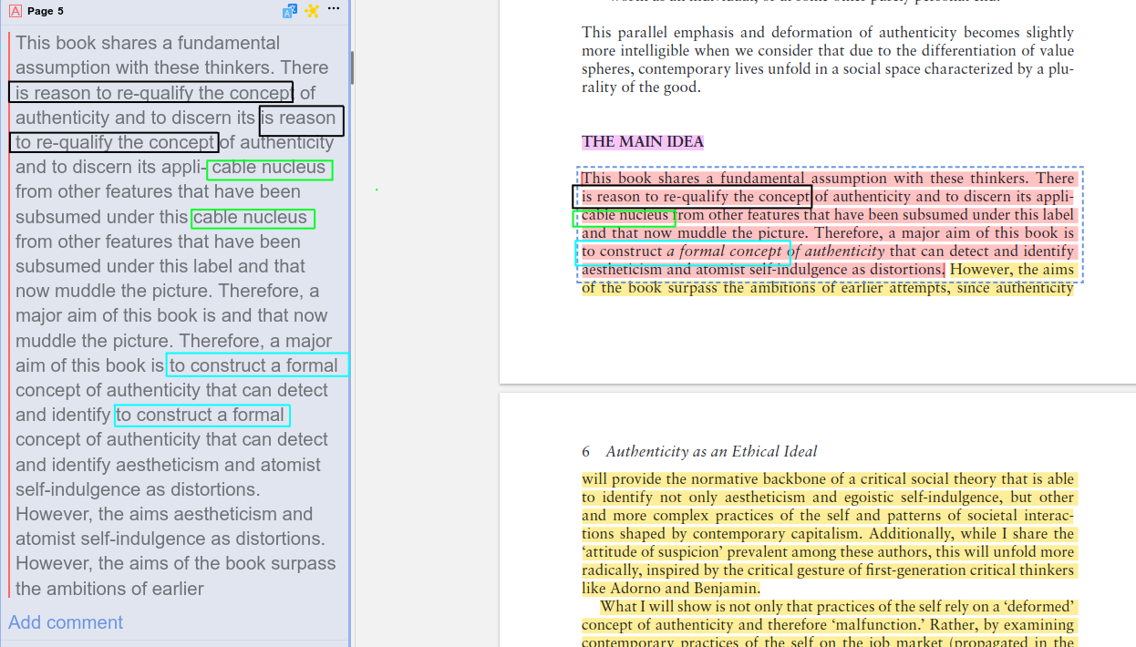Click 'will provide the normative backbone' line on page 6
1136x647 pixels.
tap(829, 479)
